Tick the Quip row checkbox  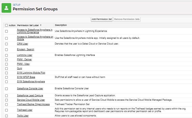point(6,68)
